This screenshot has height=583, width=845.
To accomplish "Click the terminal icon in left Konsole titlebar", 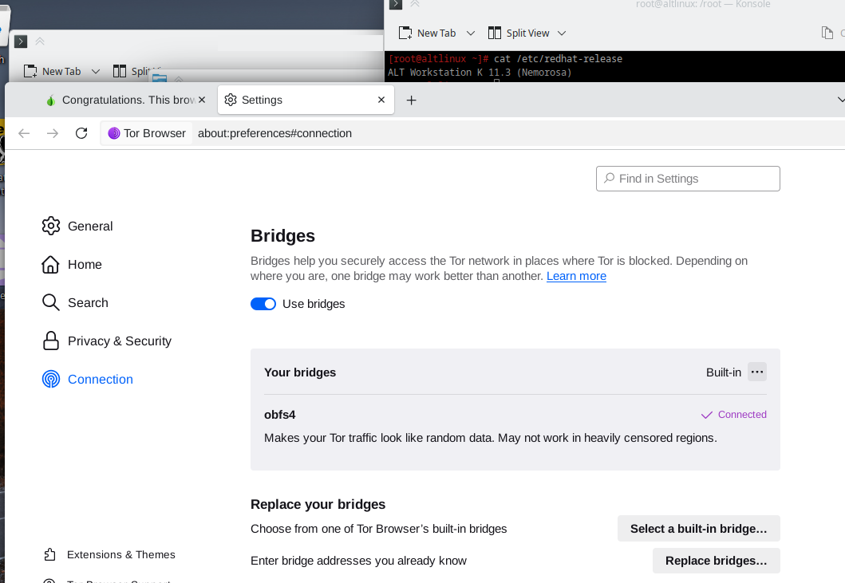I will pyautogui.click(x=21, y=41).
